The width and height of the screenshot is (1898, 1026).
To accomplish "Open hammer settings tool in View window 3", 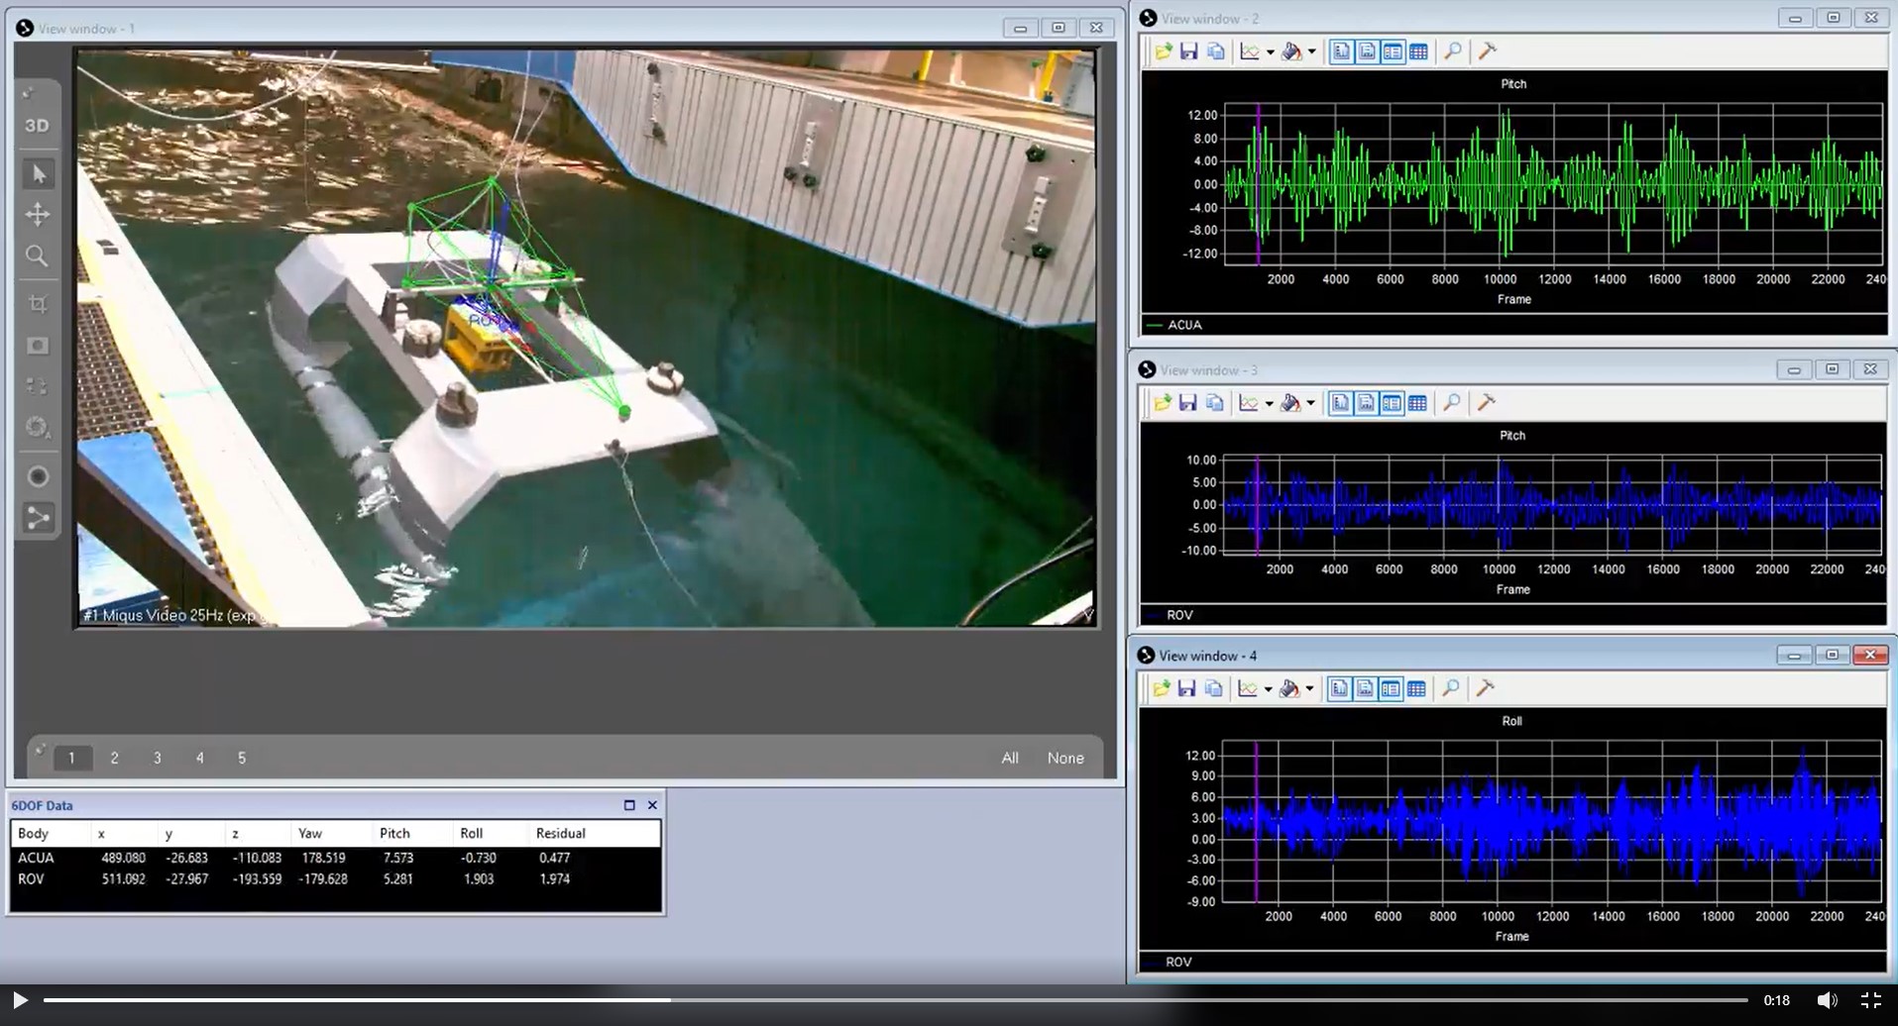I will (1486, 403).
